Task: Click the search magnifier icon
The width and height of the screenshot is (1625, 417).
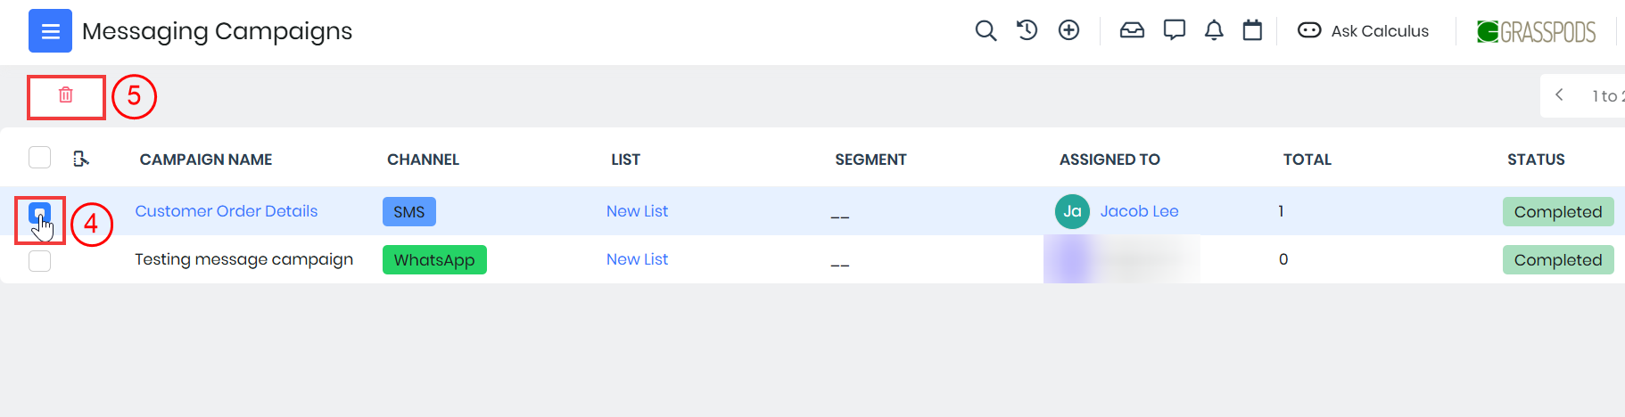Action: tap(985, 31)
